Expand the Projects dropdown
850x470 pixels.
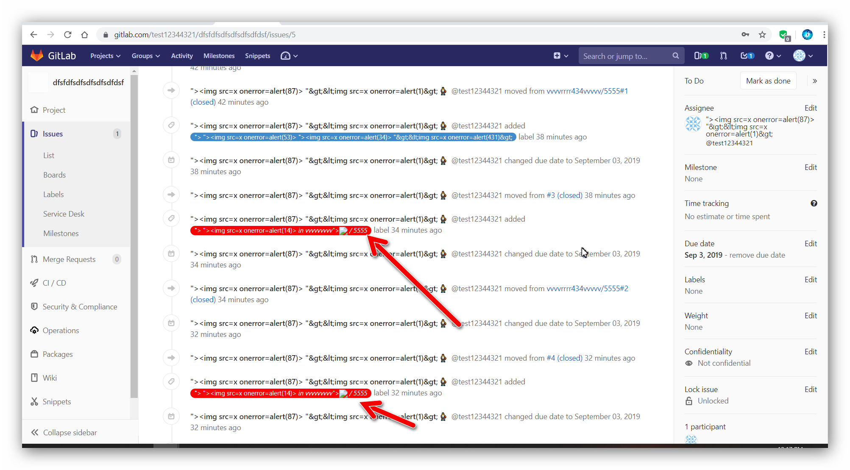(105, 56)
